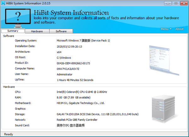Open the About link
This screenshot has width=189, height=137.
pos(179,29)
